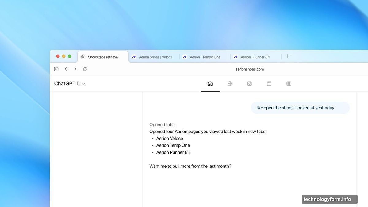The height and width of the screenshot is (207, 368).
Task: Switch to Aerion | Tempo One tab
Action: tap(205, 57)
